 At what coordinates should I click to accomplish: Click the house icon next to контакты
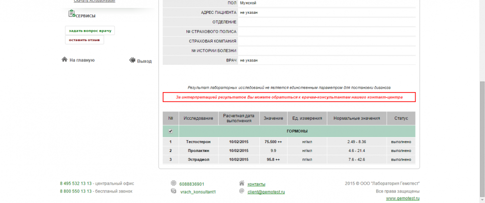242,183
